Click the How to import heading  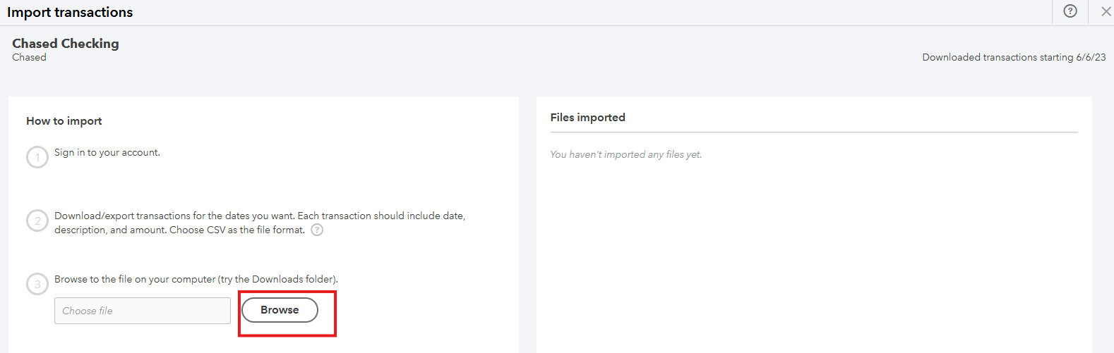click(64, 121)
